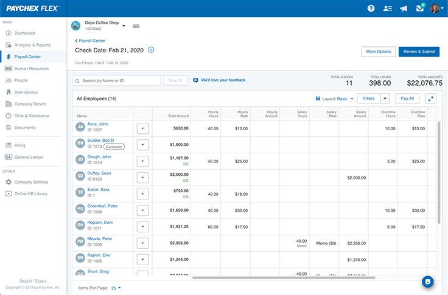Open the user profile avatar menu

pos(437,9)
